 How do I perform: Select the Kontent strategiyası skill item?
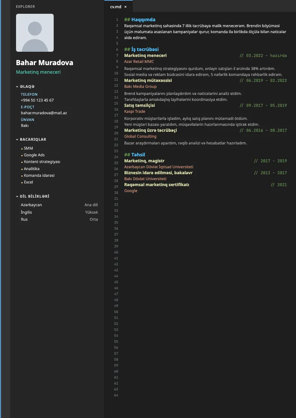point(42,162)
